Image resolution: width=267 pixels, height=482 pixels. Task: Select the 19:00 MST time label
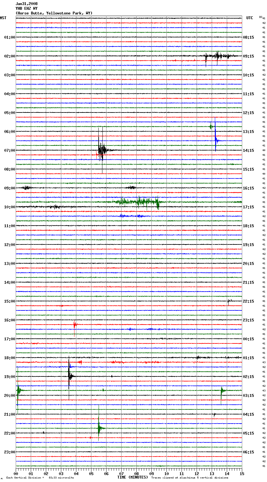click(10, 377)
